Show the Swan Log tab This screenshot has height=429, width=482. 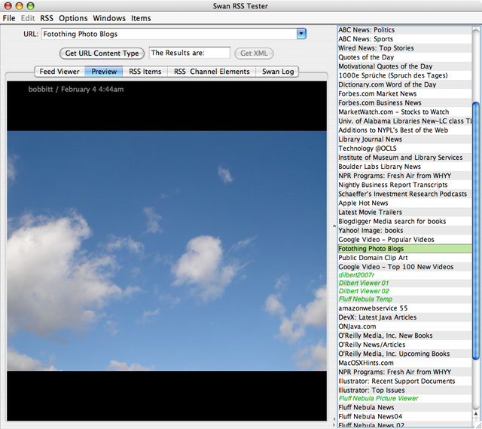(278, 72)
